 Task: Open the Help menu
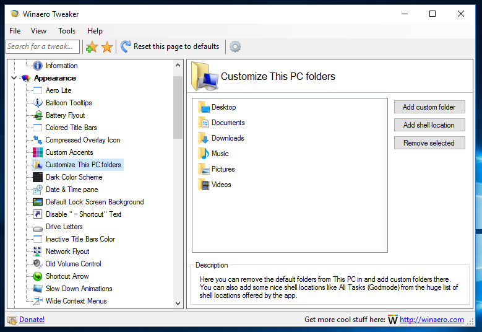(95, 31)
